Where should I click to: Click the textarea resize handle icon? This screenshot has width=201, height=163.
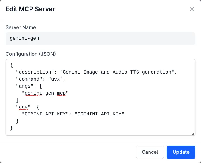pos(193,134)
